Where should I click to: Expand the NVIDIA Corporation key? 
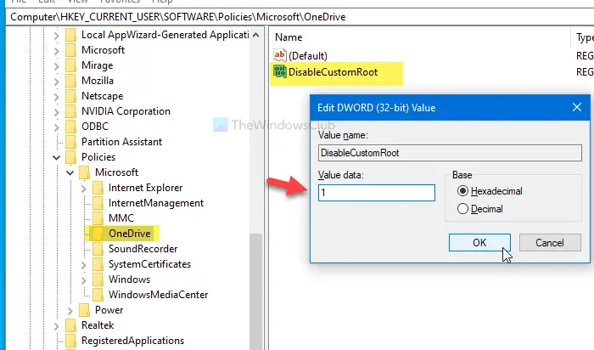coord(57,112)
